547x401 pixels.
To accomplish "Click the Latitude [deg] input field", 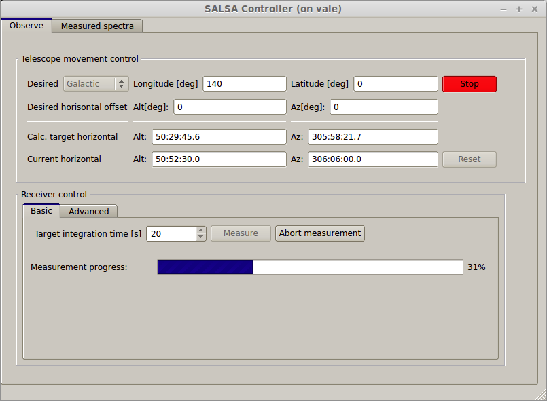I will (395, 84).
